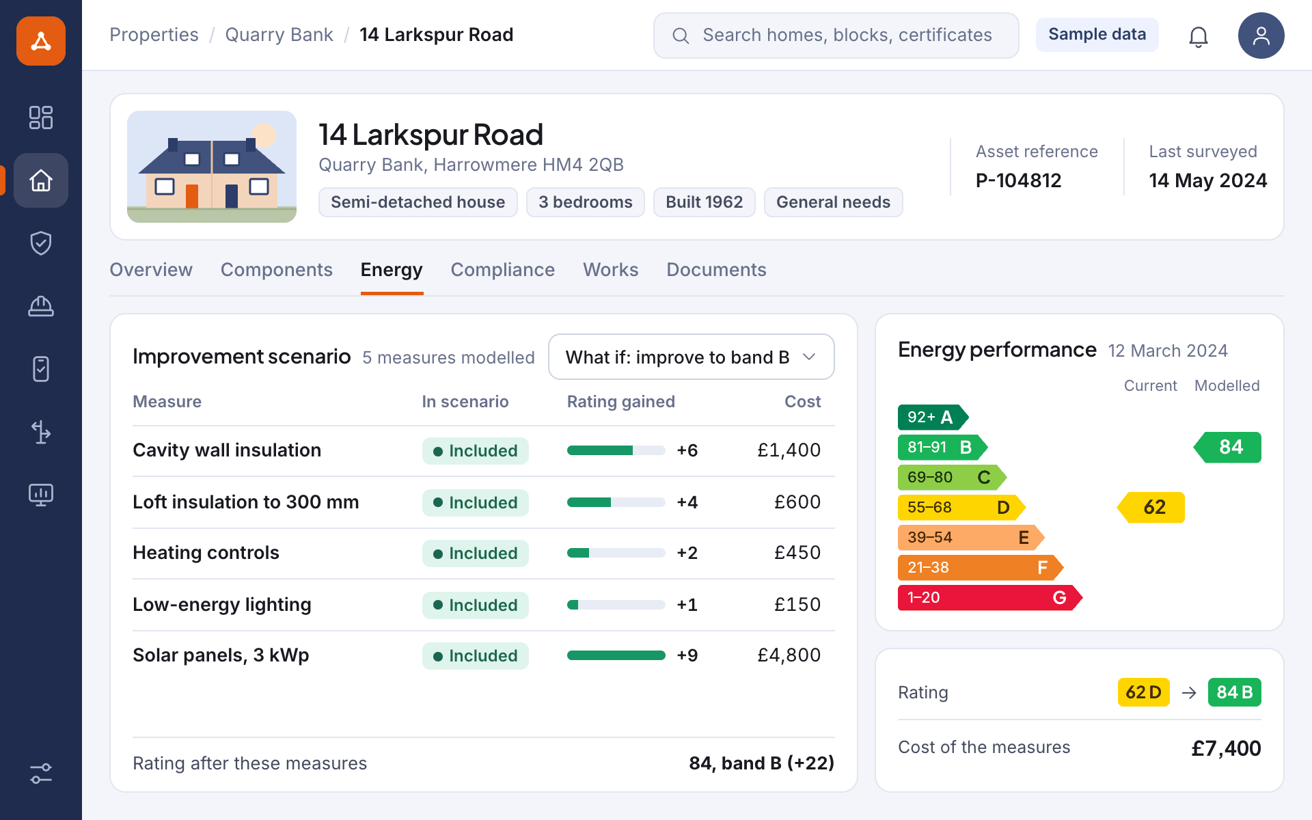Viewport: 1312px width, 820px height.
Task: Toggle Included status for Heating controls
Action: pyautogui.click(x=476, y=553)
